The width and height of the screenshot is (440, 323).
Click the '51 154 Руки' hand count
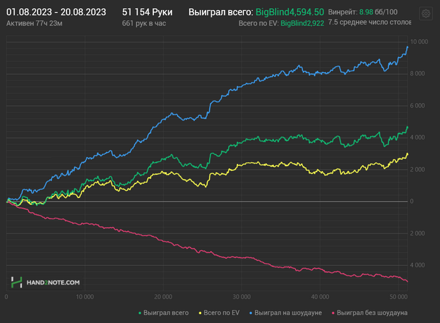pyautogui.click(x=147, y=12)
